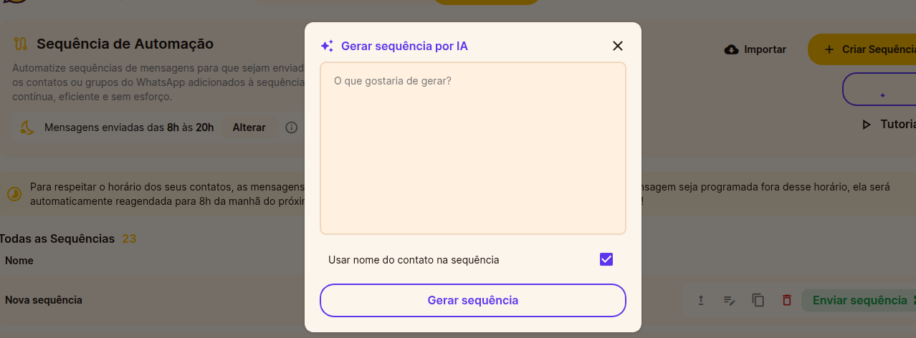Focus the 'O que gostaria de gerar?' text area
Screen dimensions: 916x338
(473, 148)
